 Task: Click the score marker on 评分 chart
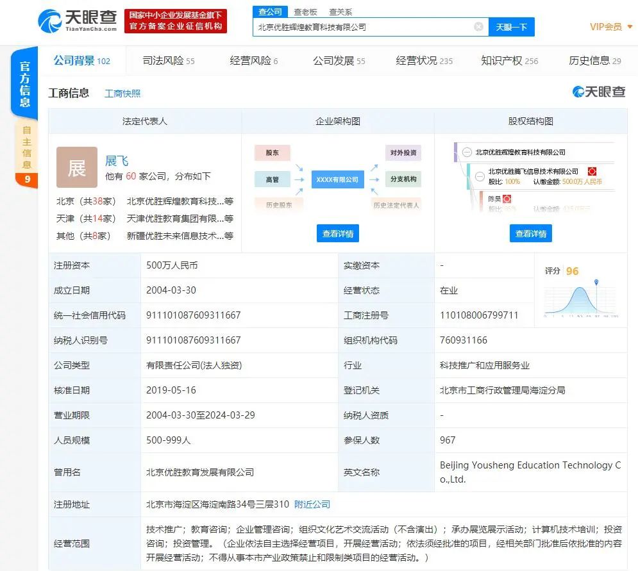[x=596, y=282]
